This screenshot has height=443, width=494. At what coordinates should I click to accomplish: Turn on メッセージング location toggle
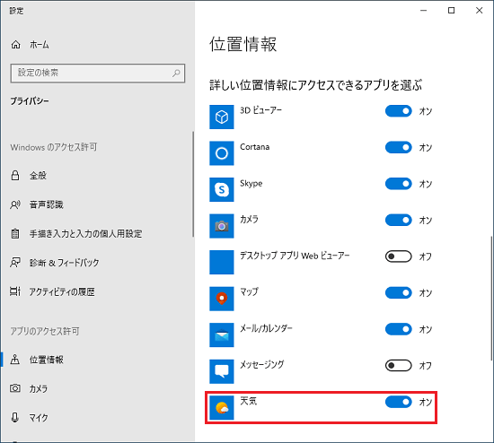tap(398, 366)
